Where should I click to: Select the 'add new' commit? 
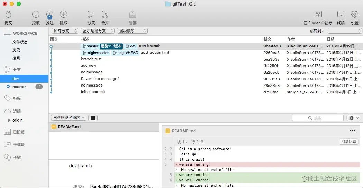[x=206, y=65]
